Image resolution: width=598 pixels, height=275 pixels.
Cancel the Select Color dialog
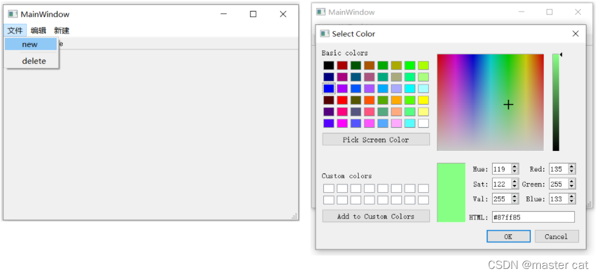click(557, 236)
